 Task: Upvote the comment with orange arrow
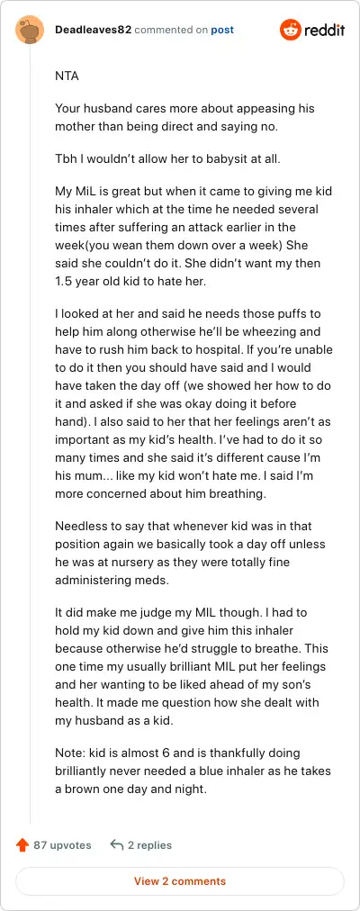22,844
